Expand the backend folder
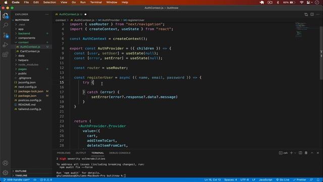This screenshot has height=182, width=323. tap(24, 33)
